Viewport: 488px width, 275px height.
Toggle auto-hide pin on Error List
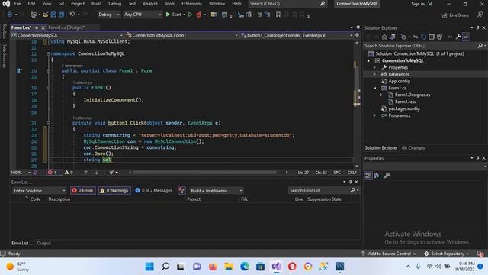coord(350,182)
